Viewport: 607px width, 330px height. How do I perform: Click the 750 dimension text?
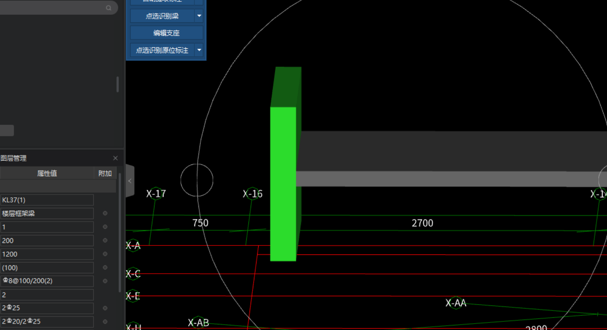pos(200,223)
